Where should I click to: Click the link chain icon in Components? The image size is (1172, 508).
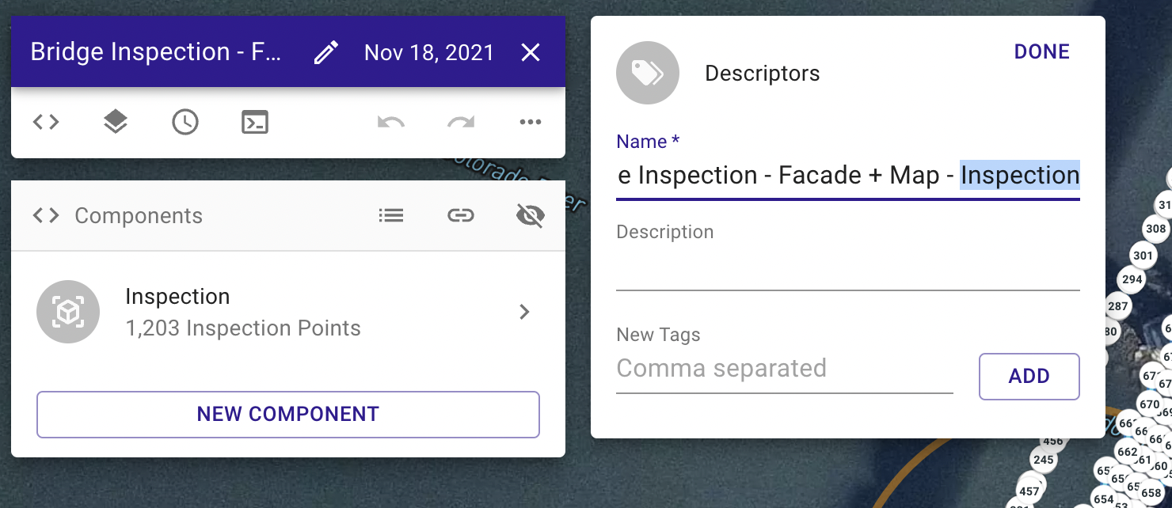click(x=461, y=215)
